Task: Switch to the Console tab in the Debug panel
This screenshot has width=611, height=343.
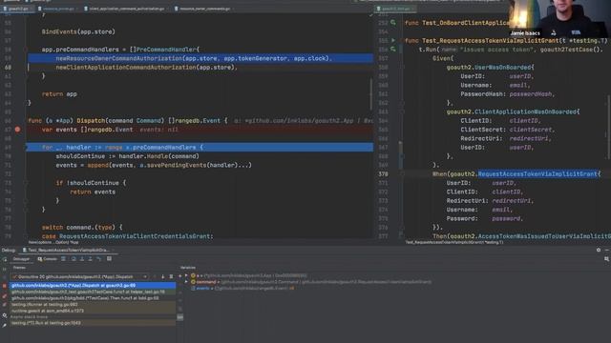Action: point(47,259)
